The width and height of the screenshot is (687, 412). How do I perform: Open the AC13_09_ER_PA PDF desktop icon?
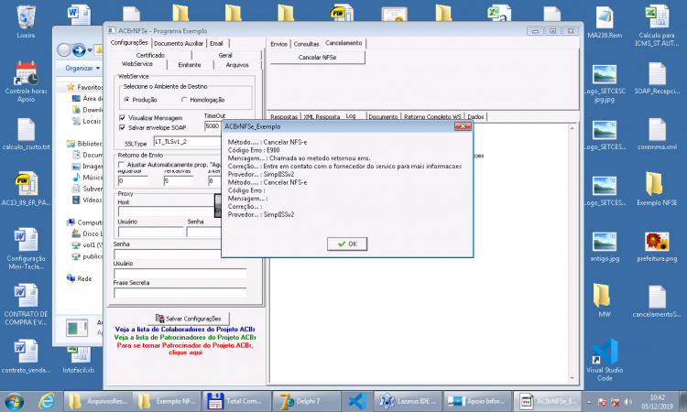click(x=26, y=189)
